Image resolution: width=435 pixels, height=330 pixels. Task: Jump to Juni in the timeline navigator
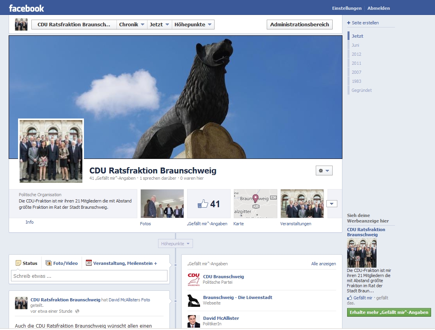click(355, 45)
